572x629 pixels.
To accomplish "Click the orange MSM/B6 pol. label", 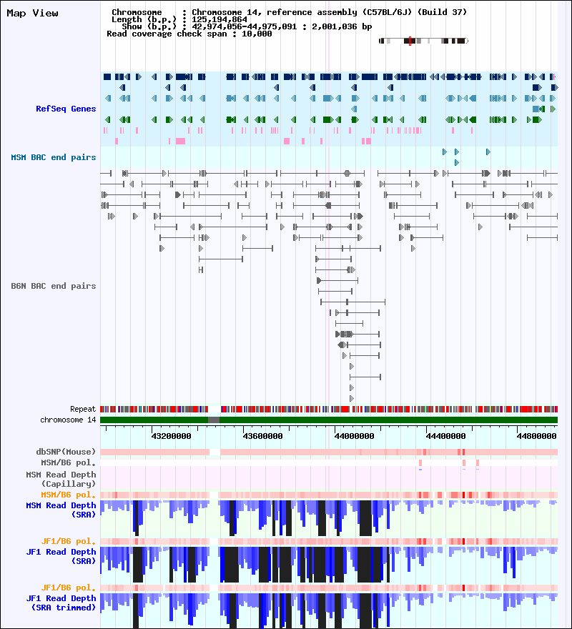I will click(x=68, y=495).
